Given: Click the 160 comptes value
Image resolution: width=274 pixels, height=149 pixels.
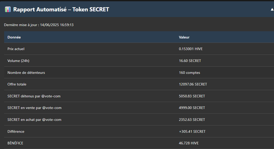Looking at the screenshot, I should (189, 72).
